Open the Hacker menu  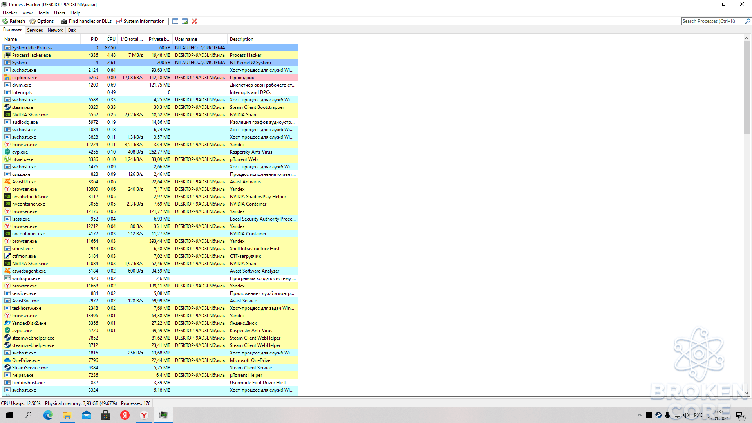pos(10,13)
